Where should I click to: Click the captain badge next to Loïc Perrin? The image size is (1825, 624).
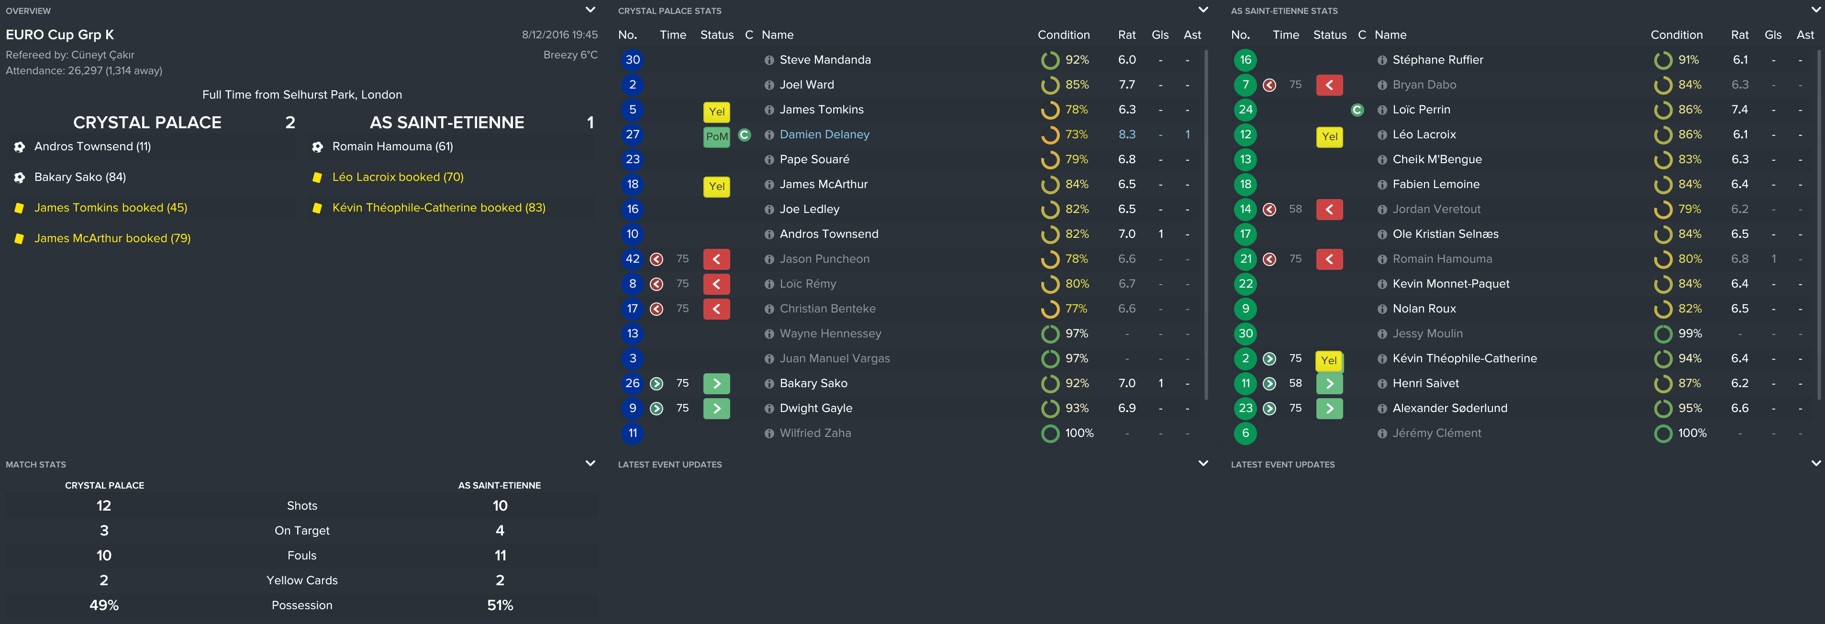tap(1357, 110)
